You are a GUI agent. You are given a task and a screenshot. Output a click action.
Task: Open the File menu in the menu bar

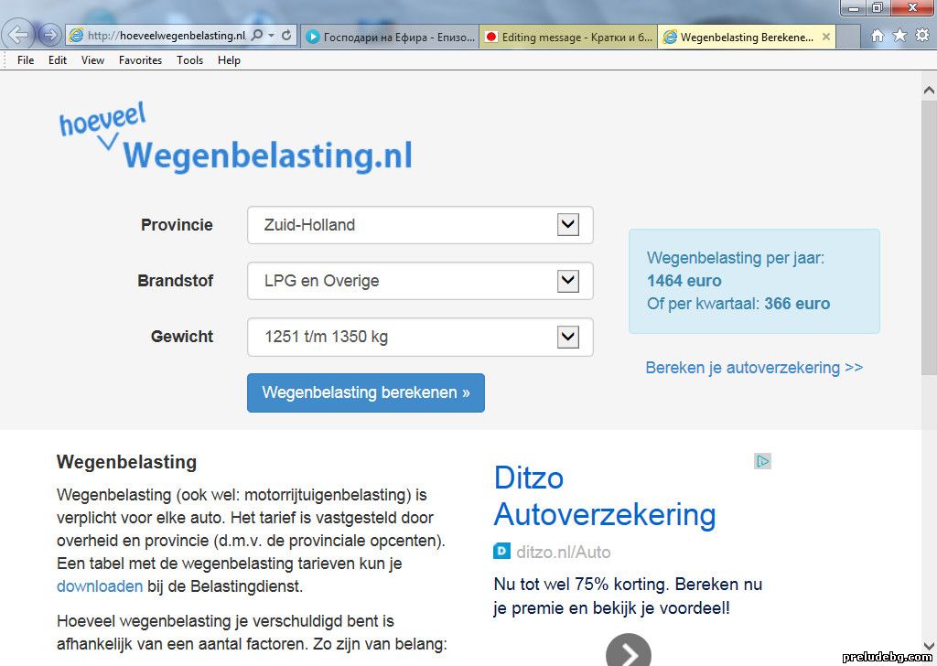point(26,60)
